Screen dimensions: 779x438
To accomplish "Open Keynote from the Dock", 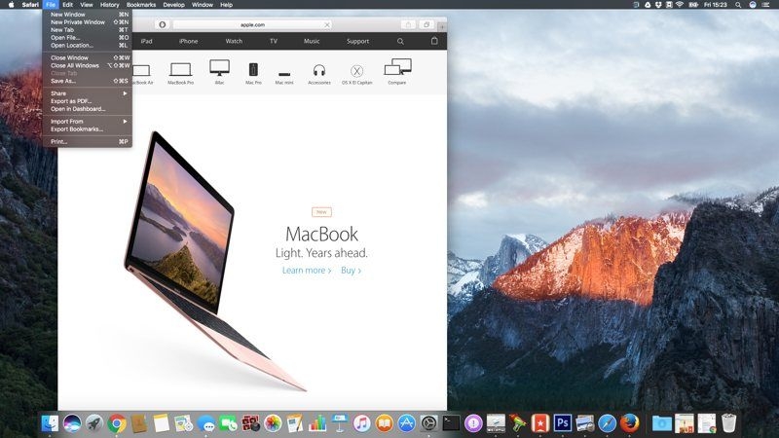I will click(x=340, y=423).
